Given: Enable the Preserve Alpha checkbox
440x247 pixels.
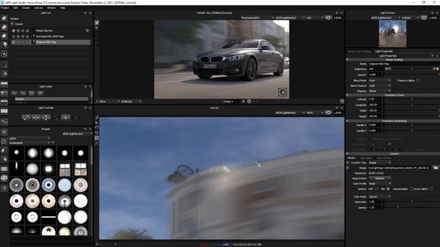Looking at the screenshot, I should (418, 80).
